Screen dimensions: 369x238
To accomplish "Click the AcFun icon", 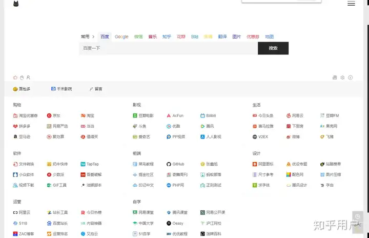I will pos(169,115).
